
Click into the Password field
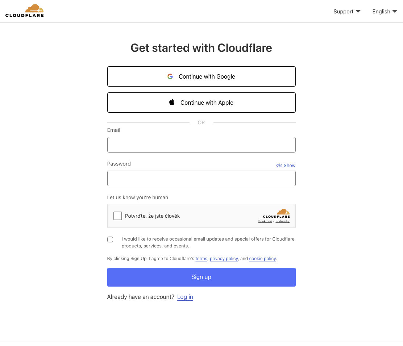pyautogui.click(x=201, y=178)
